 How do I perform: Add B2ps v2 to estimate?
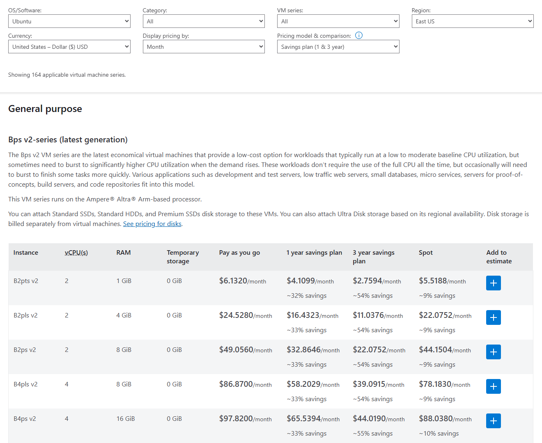(x=493, y=352)
